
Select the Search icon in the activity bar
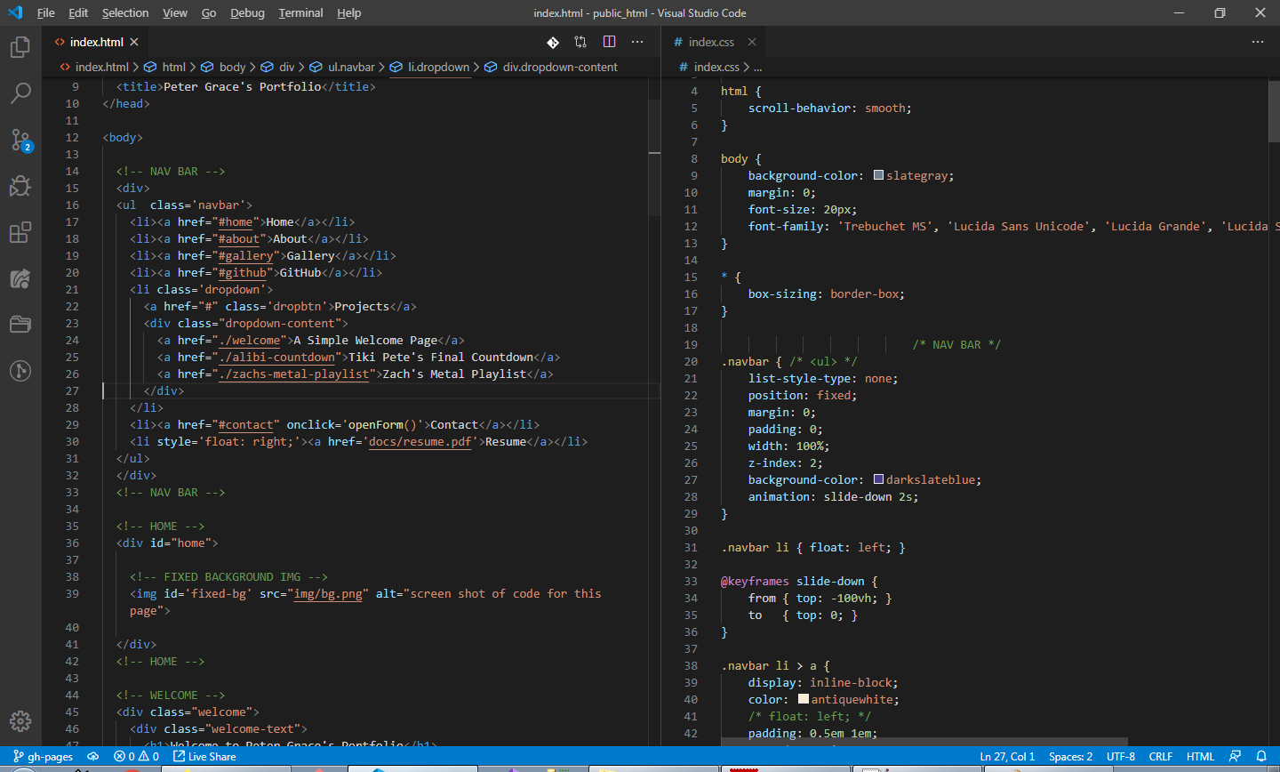tap(20, 93)
